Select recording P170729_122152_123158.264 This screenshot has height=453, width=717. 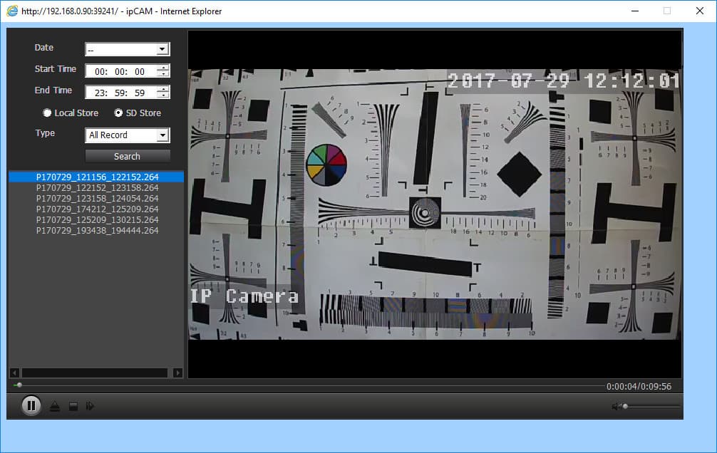pos(97,187)
